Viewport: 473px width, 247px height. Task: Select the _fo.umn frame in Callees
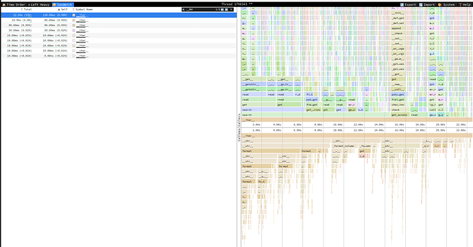[365, 146]
